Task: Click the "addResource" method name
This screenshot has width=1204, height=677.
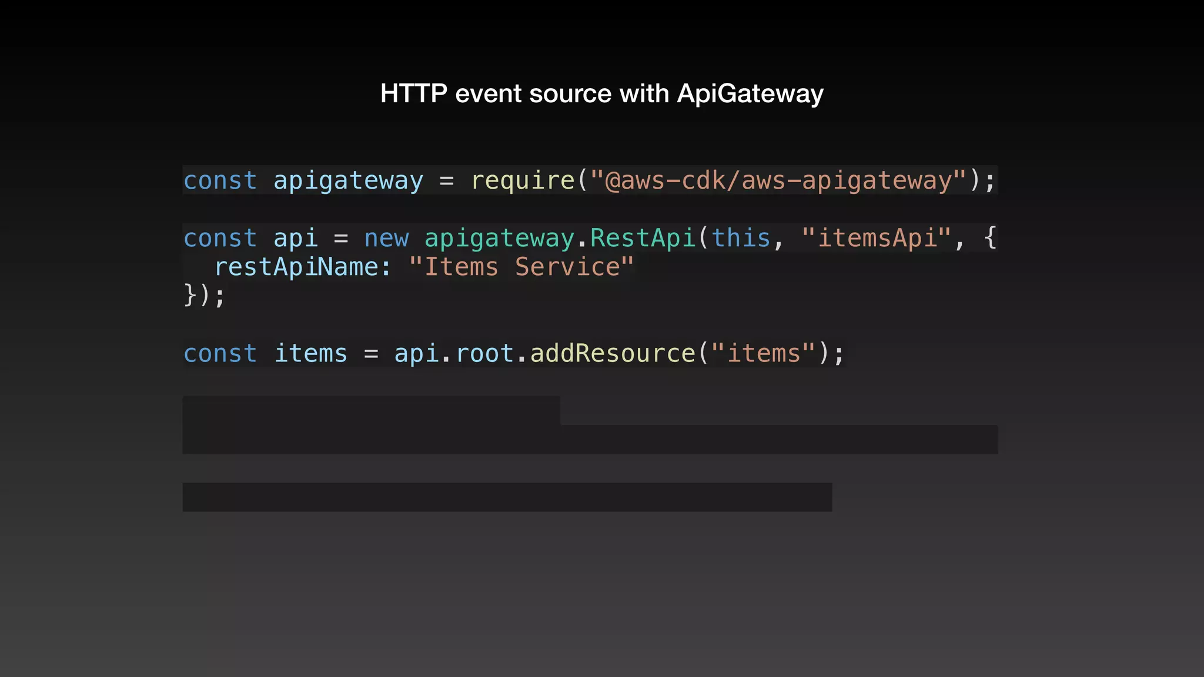Action: click(x=613, y=353)
